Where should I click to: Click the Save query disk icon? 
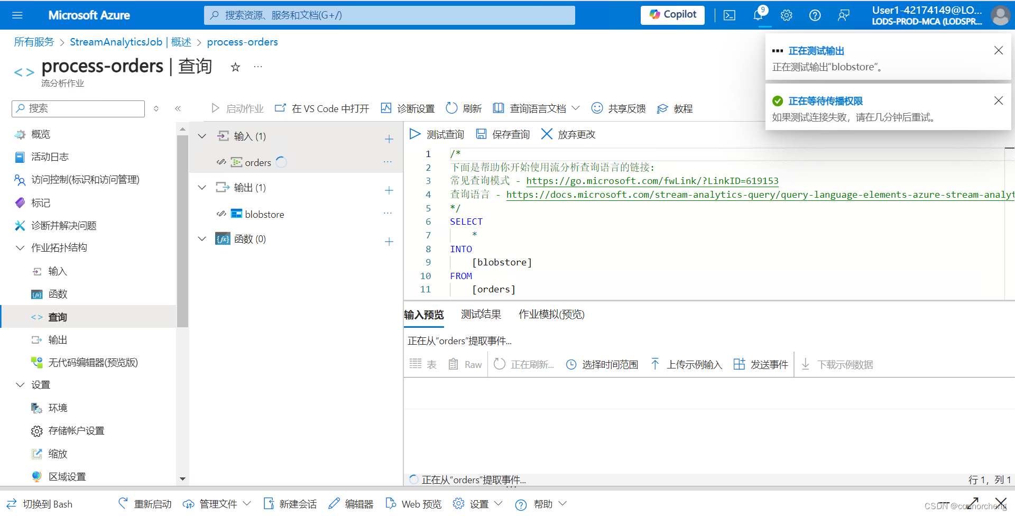(x=481, y=134)
